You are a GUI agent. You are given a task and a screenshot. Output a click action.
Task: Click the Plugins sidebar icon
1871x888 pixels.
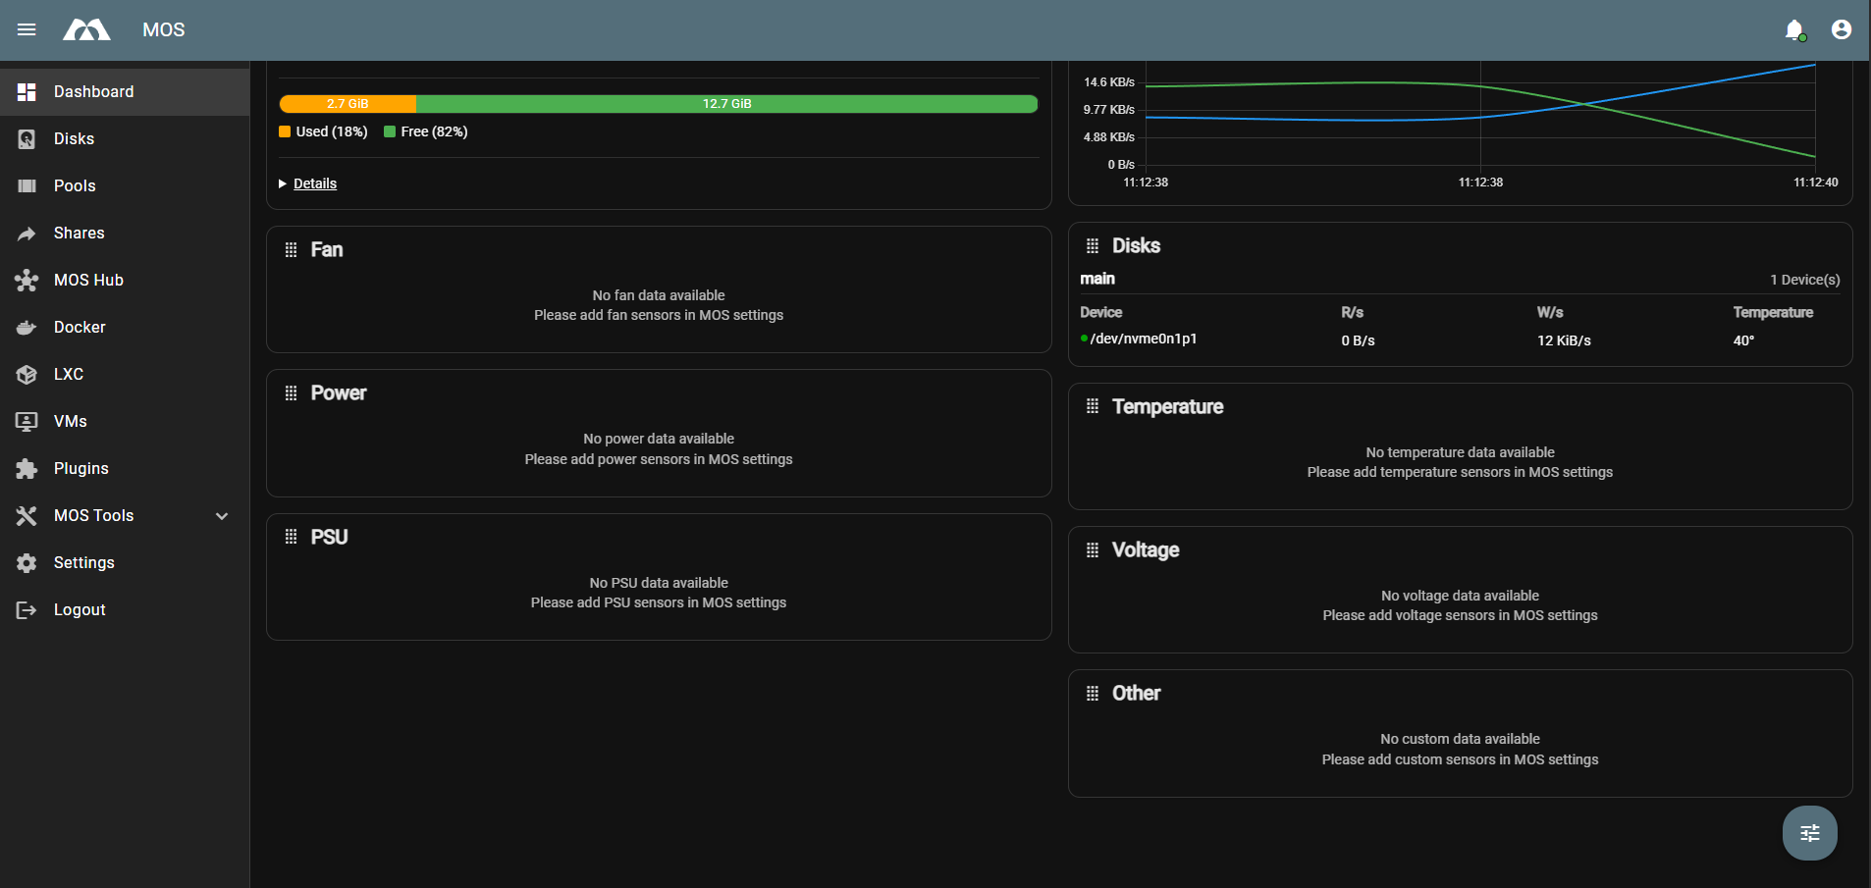[27, 468]
